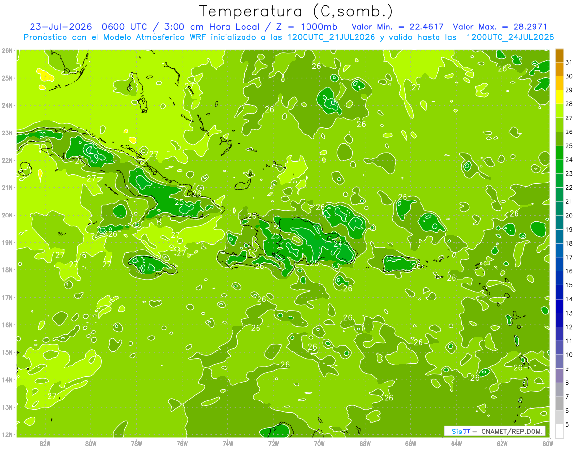This screenshot has width=582, height=450.
Task: Click the '24' contour label over Hispaniola
Action: click(338, 244)
